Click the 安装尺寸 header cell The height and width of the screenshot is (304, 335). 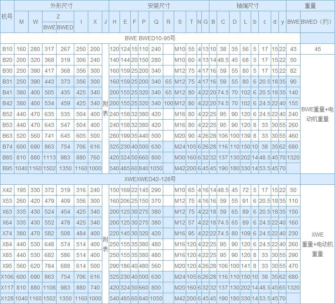click(x=159, y=6)
